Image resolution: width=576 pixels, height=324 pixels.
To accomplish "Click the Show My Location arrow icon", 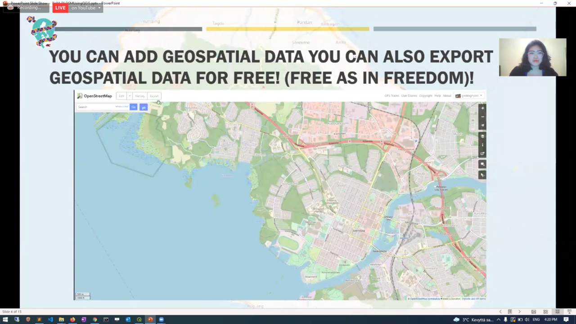I will click(482, 126).
